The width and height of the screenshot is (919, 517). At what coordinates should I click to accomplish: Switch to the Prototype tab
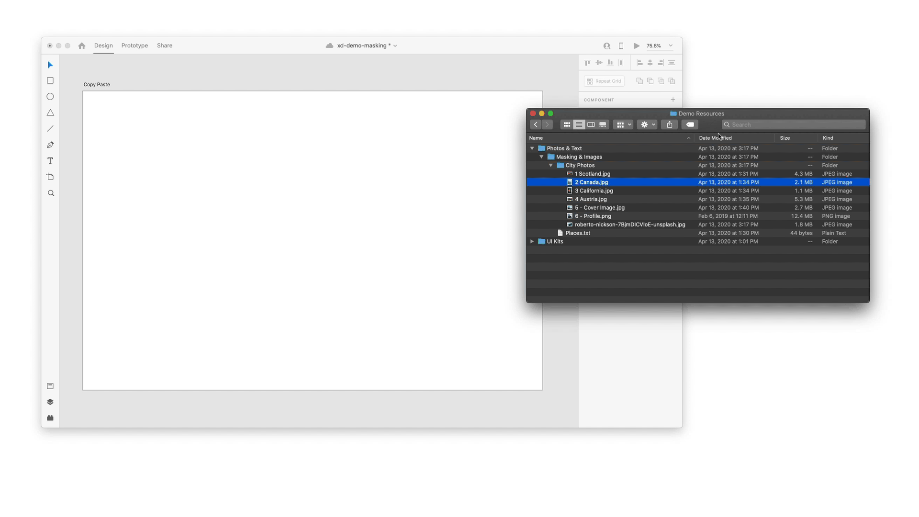(x=134, y=45)
